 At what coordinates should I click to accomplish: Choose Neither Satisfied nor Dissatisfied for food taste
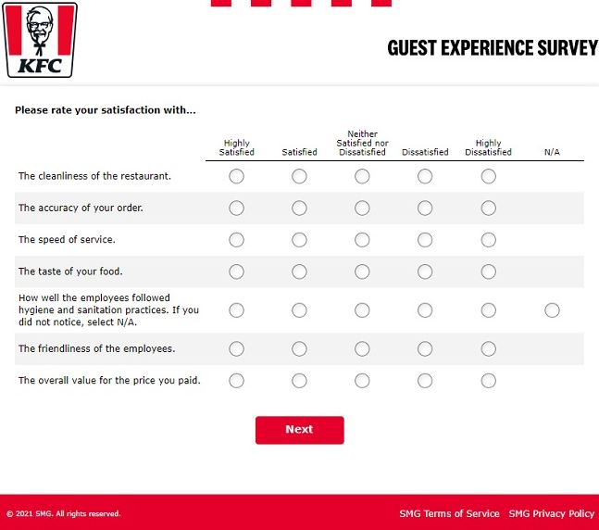(362, 271)
